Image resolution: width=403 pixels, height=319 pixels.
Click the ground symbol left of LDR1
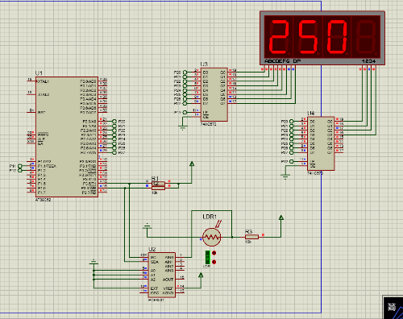click(x=147, y=226)
